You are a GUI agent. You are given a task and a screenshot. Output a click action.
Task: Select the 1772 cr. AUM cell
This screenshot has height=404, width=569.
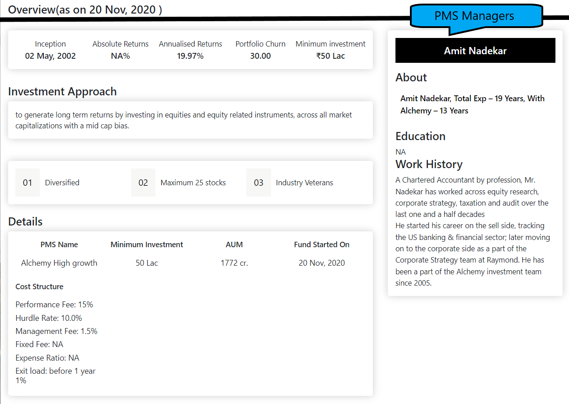coord(234,263)
